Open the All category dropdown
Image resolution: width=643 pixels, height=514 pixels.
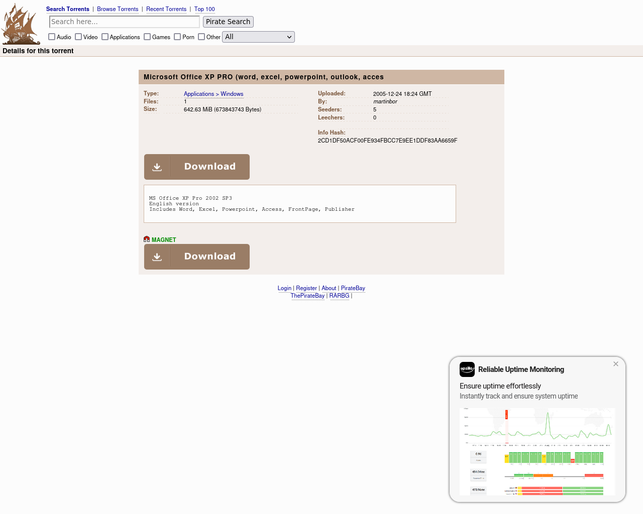(x=258, y=37)
